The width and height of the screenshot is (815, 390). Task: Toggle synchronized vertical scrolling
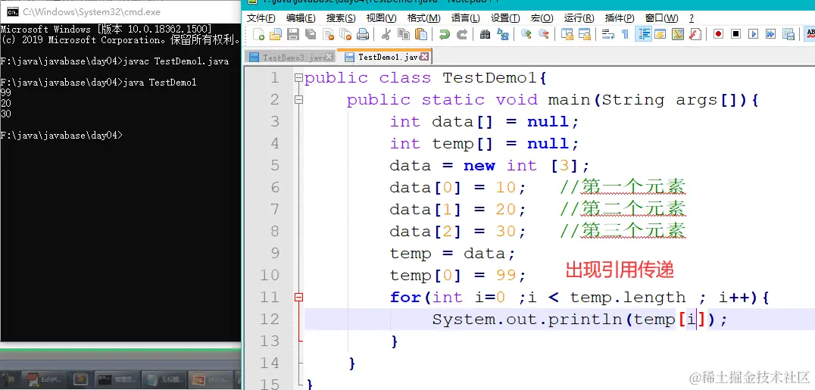click(x=567, y=34)
